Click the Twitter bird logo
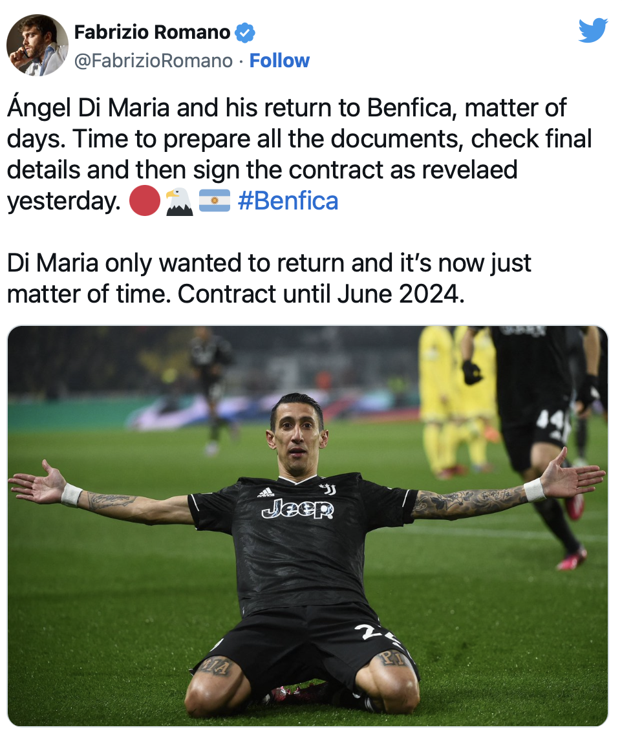622x732 pixels. [593, 30]
